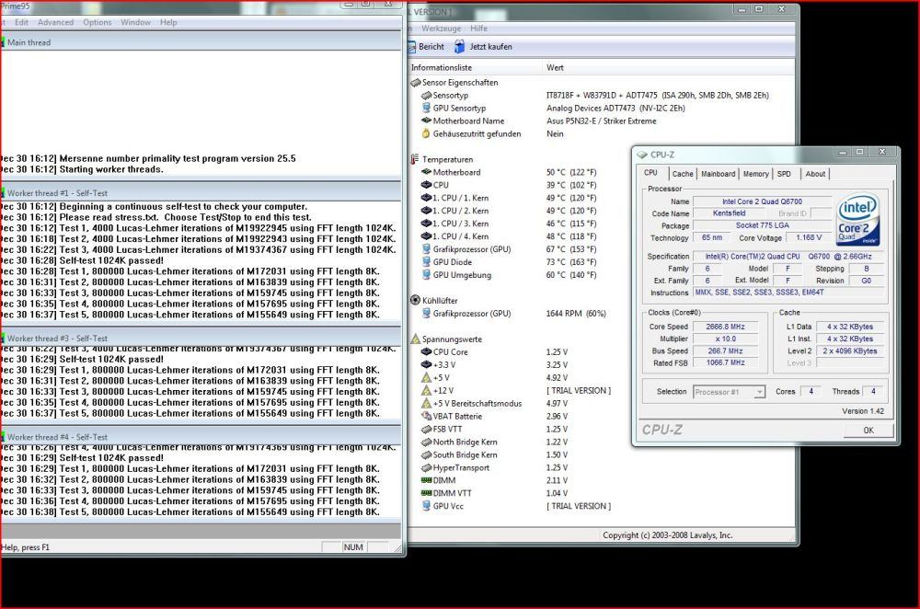Click the GPU Sensortyp row icon

pyautogui.click(x=427, y=108)
